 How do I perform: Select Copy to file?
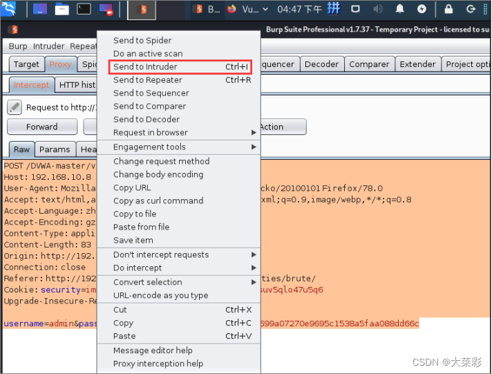[x=179, y=214]
